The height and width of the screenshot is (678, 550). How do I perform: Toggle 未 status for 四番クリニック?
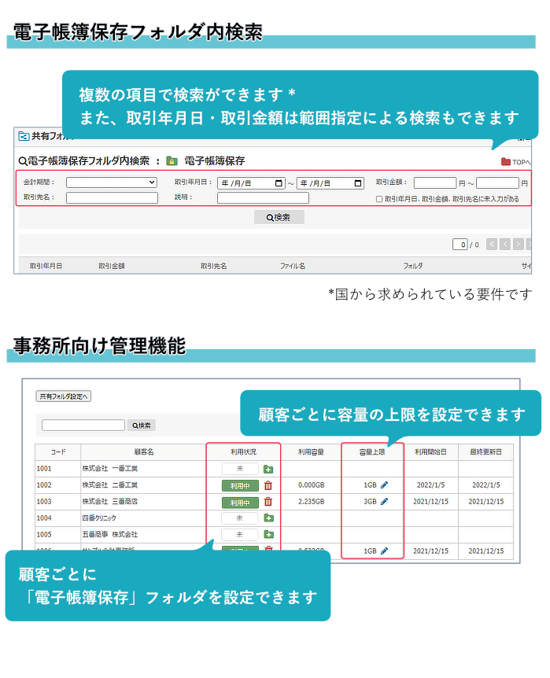[240, 518]
